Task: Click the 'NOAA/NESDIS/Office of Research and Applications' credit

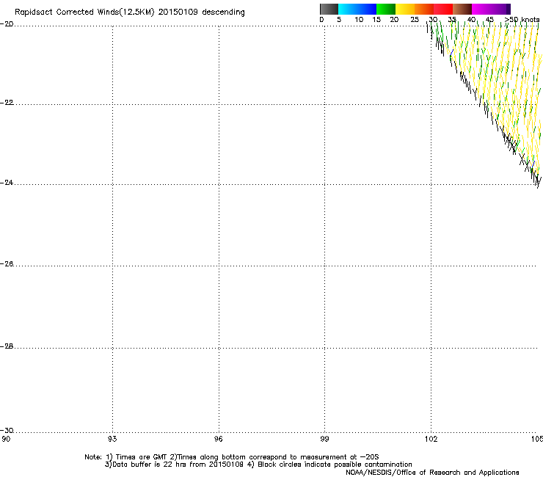Action: (x=432, y=473)
